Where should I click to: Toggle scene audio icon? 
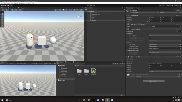click(67, 10)
